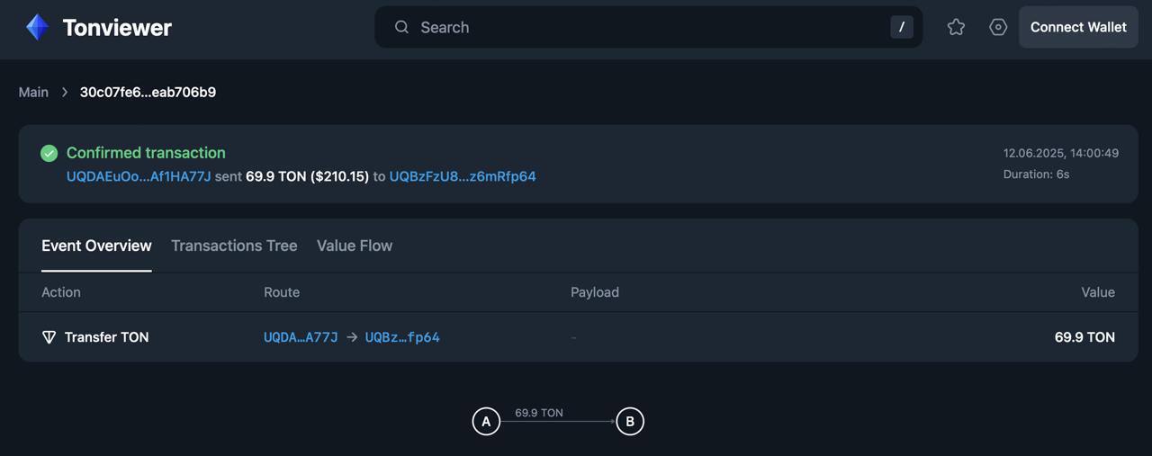The image size is (1152, 456).
Task: Click the Connect Wallet button
Action: (1078, 27)
